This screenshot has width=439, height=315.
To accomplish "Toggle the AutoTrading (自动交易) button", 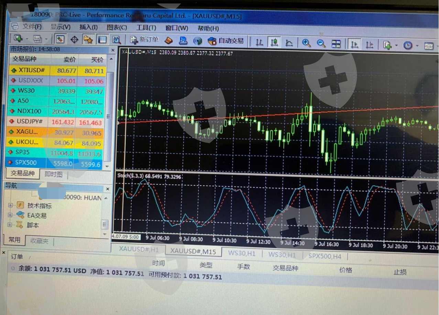I will click(226, 41).
